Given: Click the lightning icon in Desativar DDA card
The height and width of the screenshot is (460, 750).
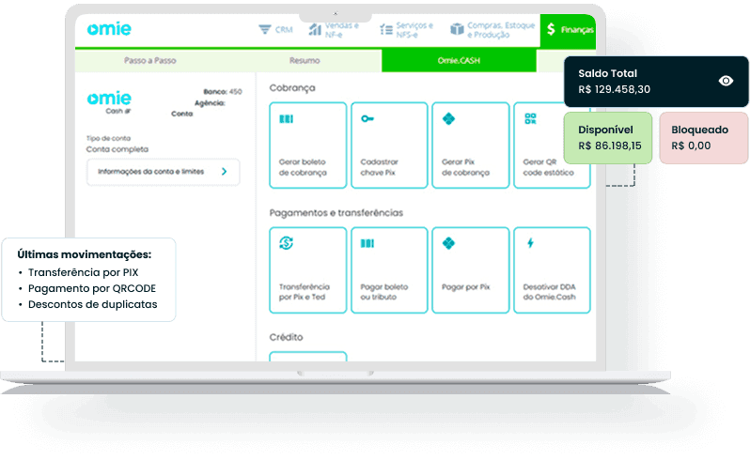Looking at the screenshot, I should (x=530, y=243).
